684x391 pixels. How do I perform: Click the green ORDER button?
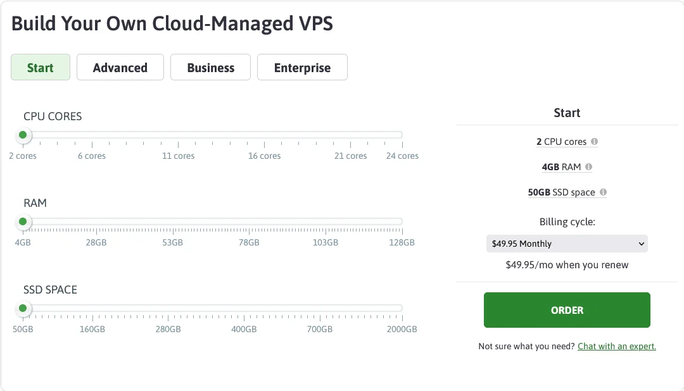567,310
